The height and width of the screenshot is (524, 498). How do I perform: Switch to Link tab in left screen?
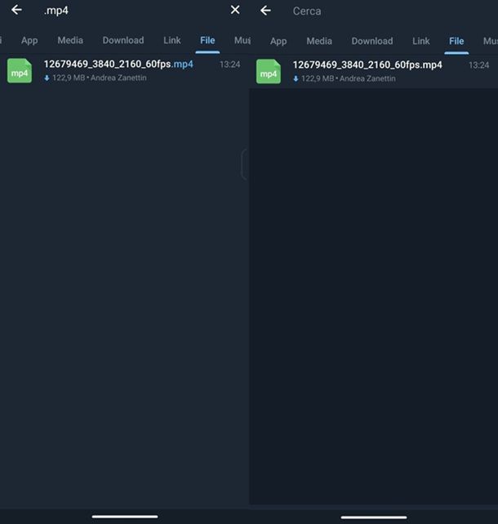click(x=172, y=40)
